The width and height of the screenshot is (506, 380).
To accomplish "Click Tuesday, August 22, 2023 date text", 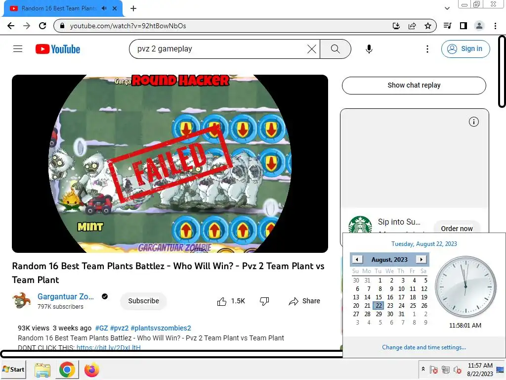I will tap(424, 244).
